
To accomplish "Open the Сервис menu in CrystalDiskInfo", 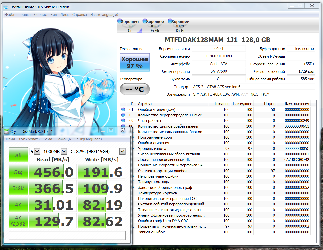I will (x=40, y=15).
